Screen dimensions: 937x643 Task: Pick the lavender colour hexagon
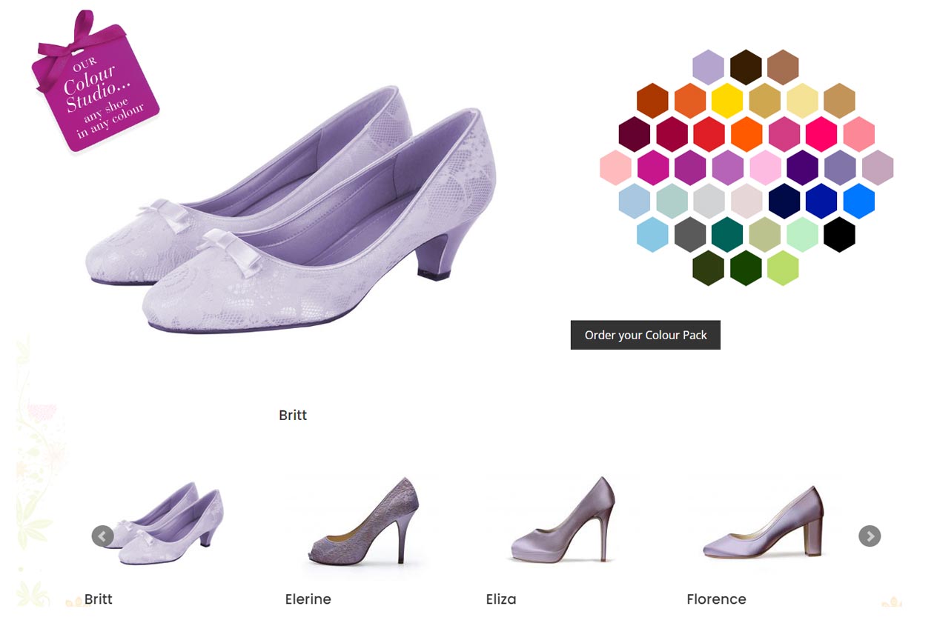[709, 67]
